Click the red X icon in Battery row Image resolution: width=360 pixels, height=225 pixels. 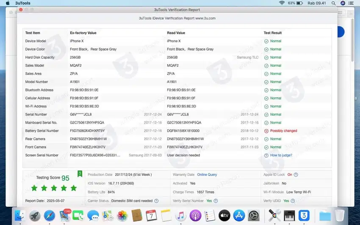pyautogui.click(x=266, y=131)
